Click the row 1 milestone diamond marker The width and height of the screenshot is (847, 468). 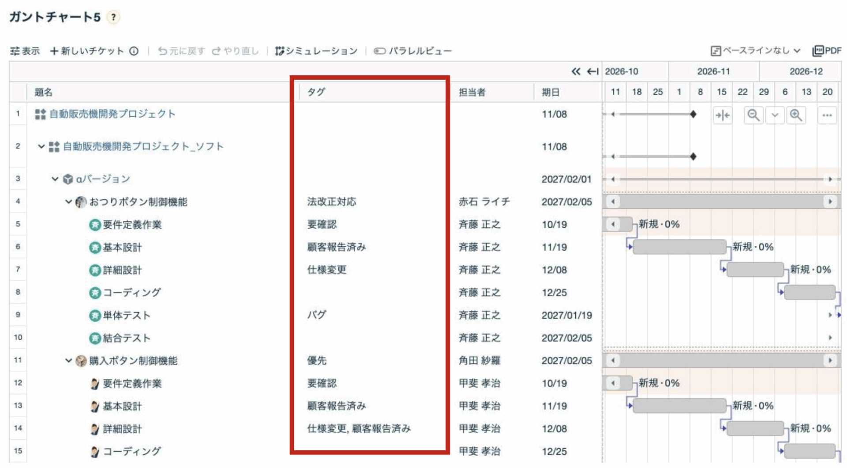click(x=693, y=114)
